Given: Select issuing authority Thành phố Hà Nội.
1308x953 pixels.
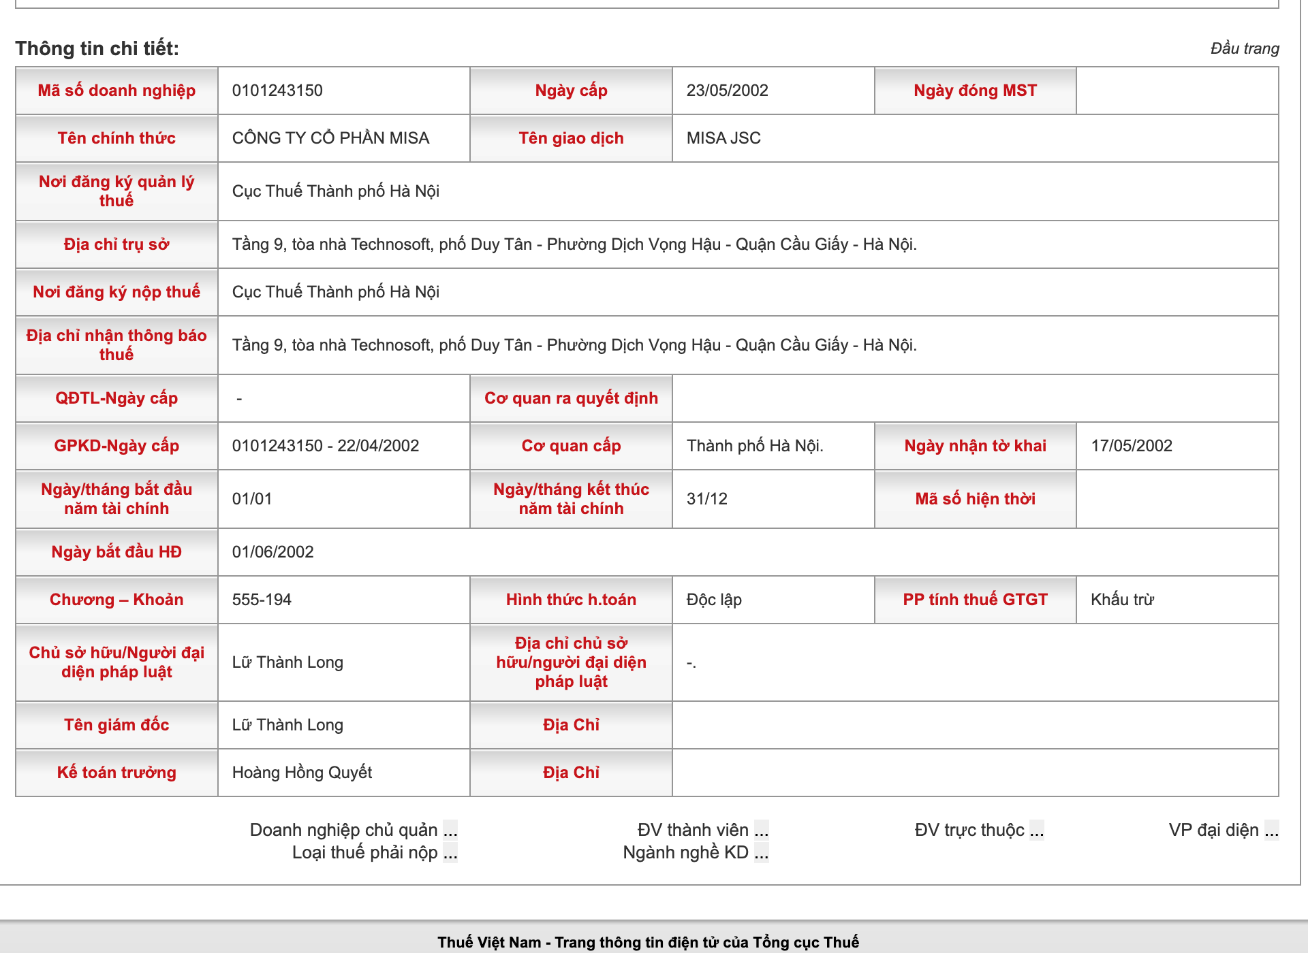Looking at the screenshot, I should (755, 446).
